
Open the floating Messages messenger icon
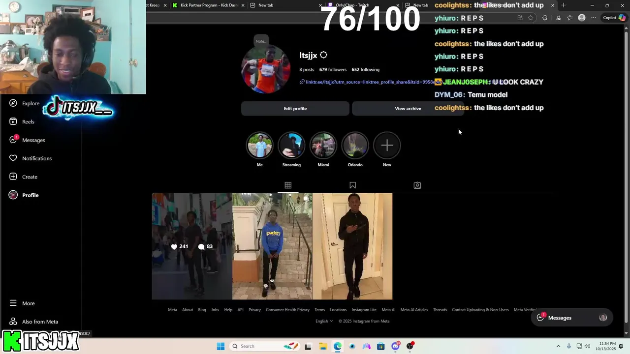click(540, 318)
